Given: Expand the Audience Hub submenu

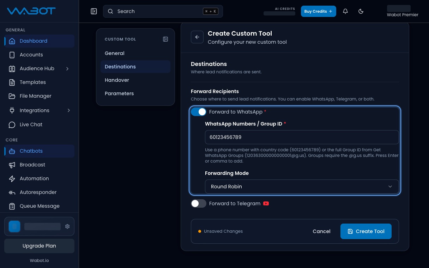Looking at the screenshot, I should 67,68.
